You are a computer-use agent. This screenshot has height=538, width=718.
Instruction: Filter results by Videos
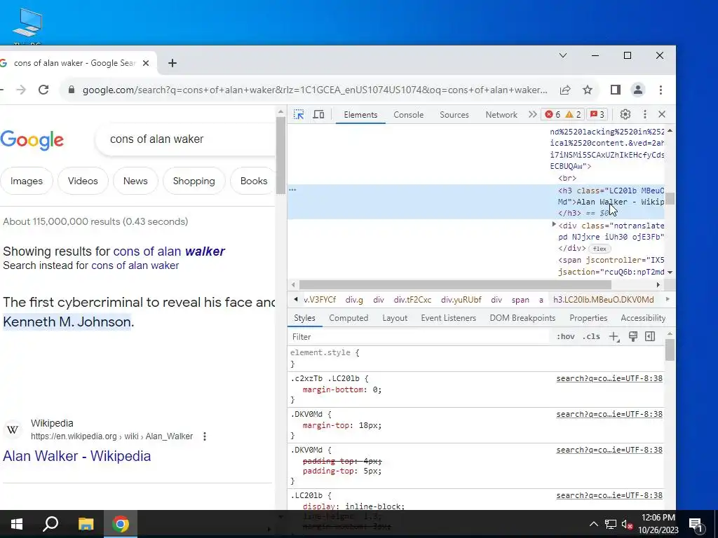[83, 181]
